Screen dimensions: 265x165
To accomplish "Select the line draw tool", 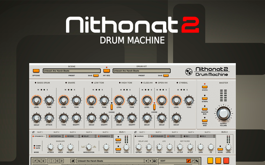I will click(193, 161).
